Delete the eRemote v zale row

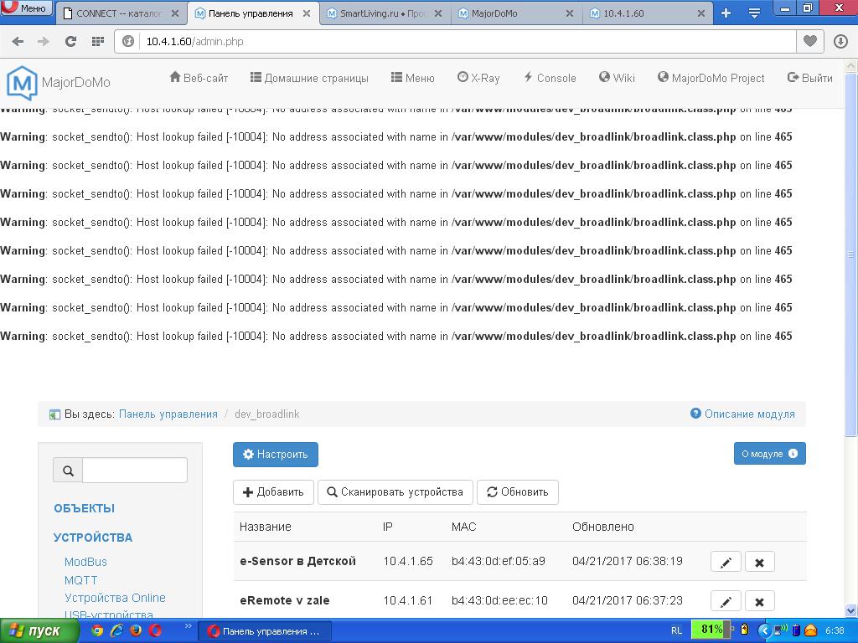pos(759,601)
